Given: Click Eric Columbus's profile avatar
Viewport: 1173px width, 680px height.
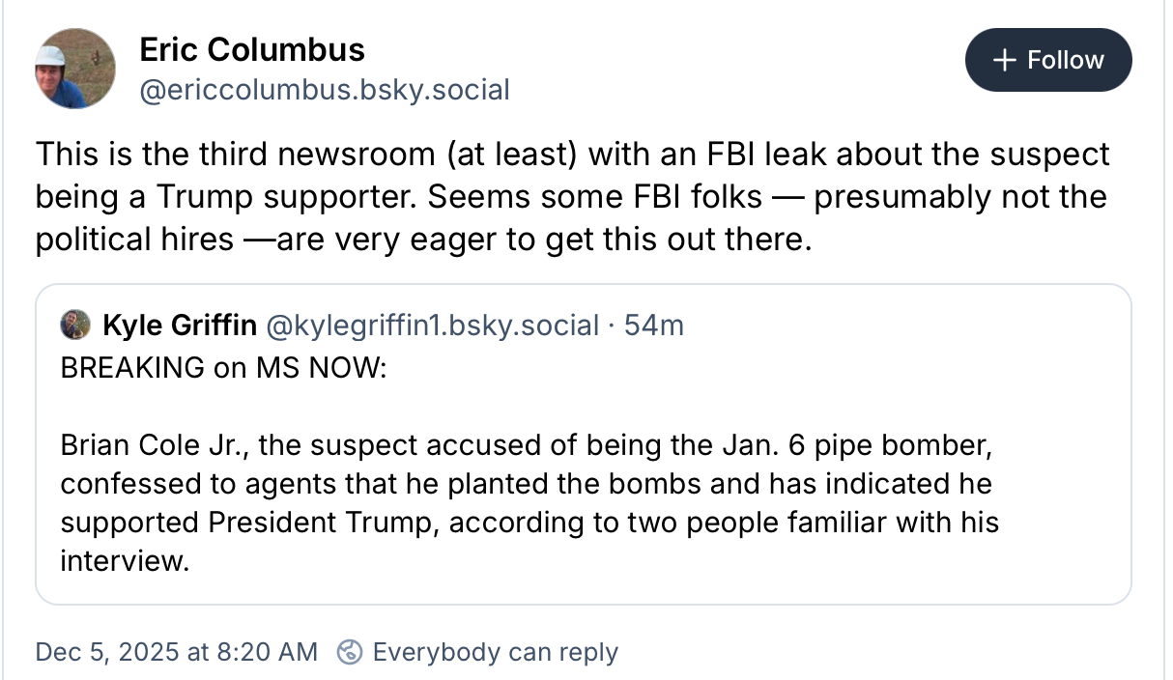Looking at the screenshot, I should (x=75, y=69).
